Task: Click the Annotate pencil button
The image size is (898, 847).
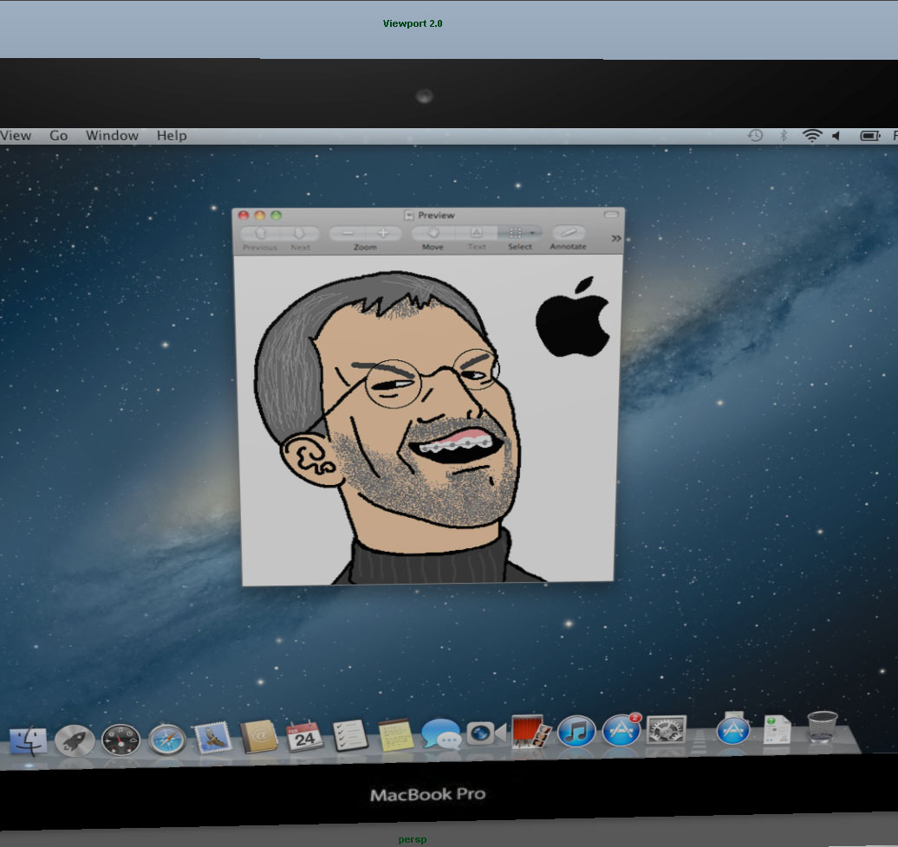Action: pyautogui.click(x=568, y=233)
